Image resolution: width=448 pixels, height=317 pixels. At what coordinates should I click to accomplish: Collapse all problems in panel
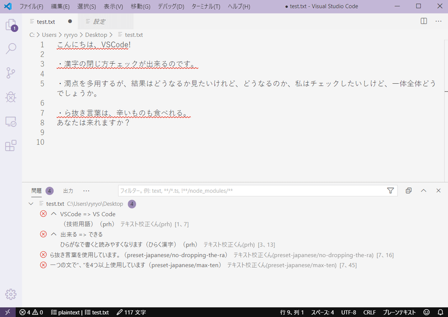[409, 191]
